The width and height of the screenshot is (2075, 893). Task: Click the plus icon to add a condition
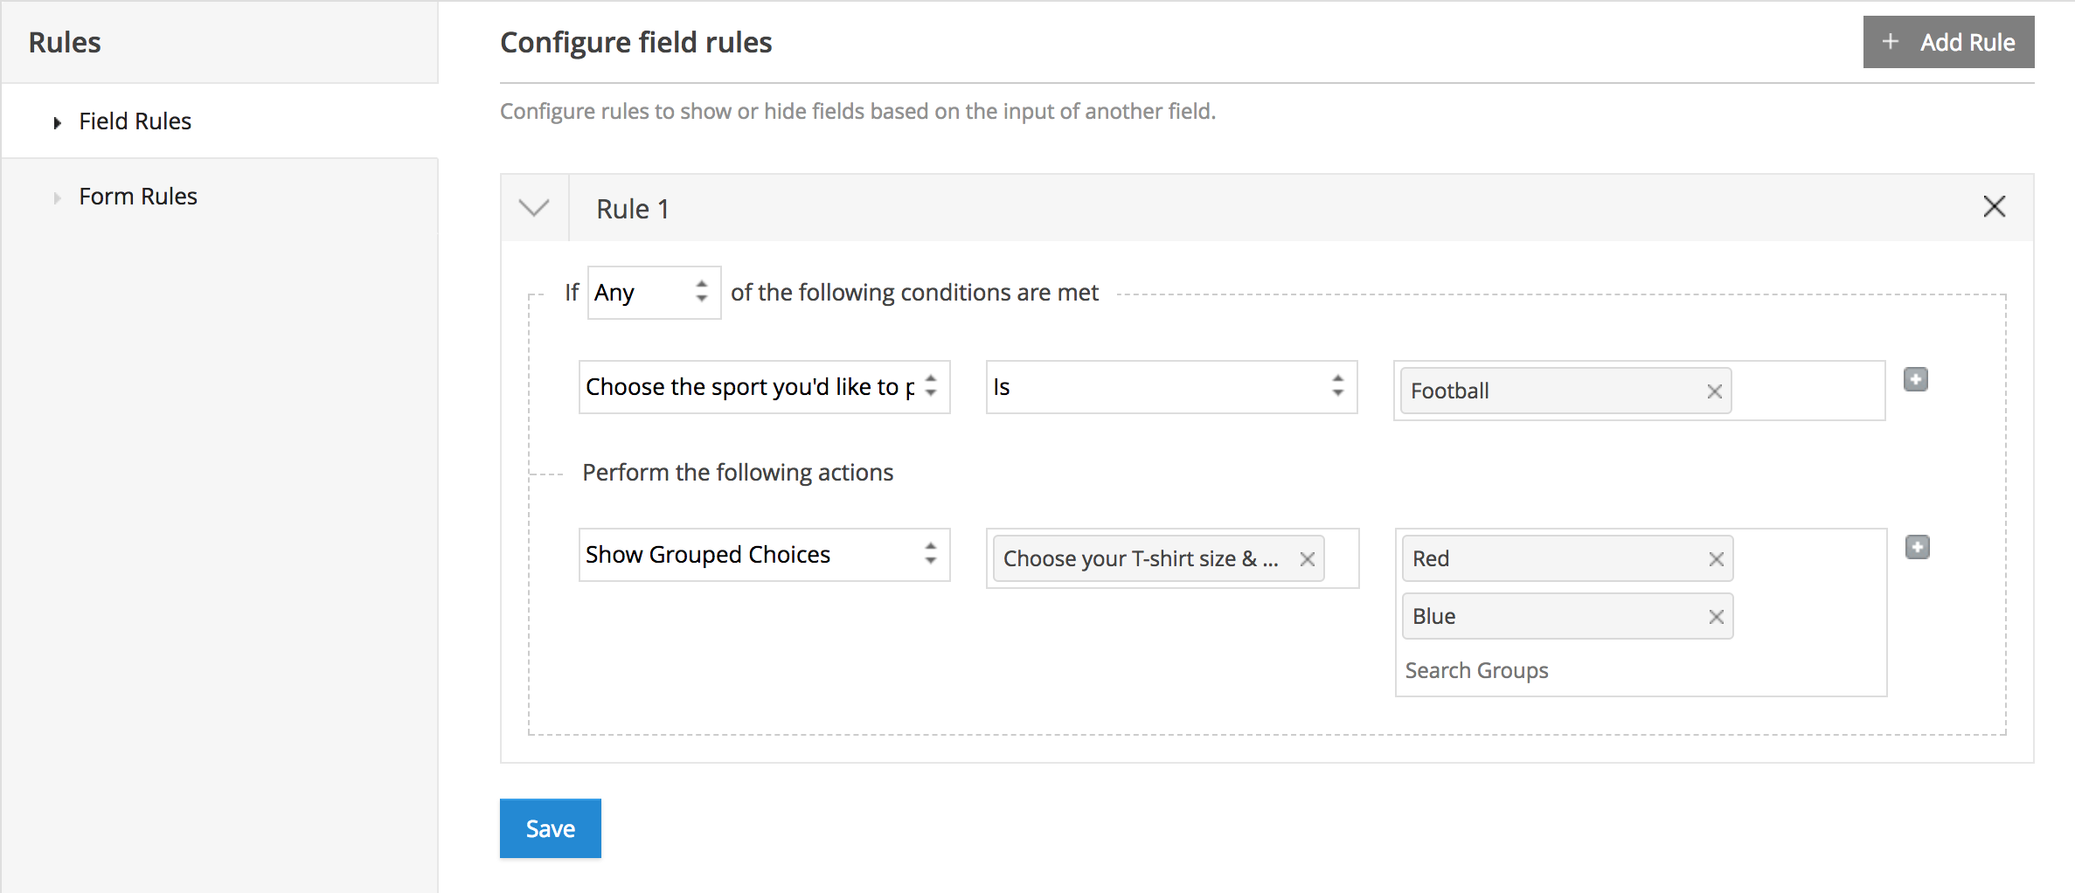pos(1916,379)
